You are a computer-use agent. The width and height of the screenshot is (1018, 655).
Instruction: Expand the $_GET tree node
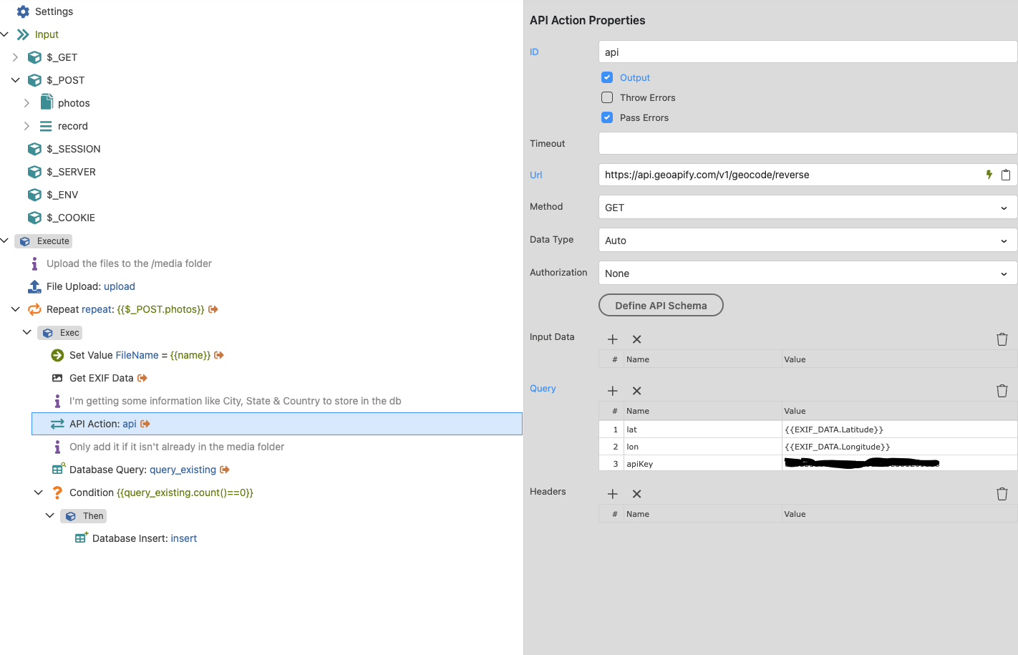(x=15, y=57)
